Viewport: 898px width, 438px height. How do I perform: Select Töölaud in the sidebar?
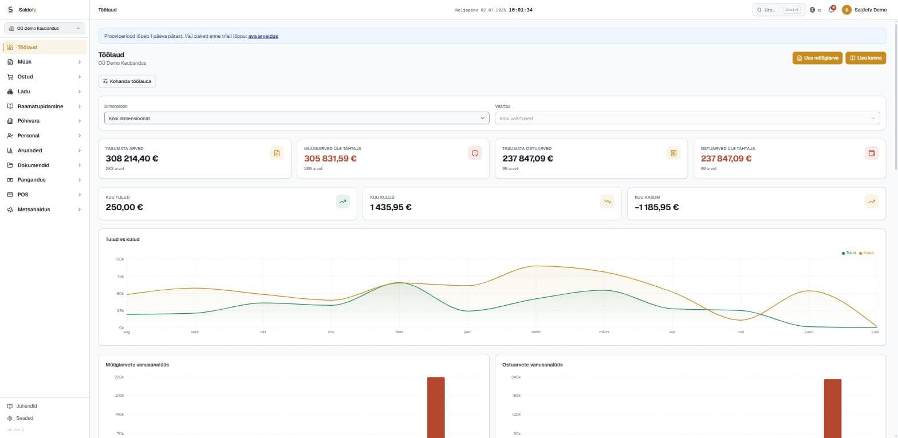click(x=45, y=48)
